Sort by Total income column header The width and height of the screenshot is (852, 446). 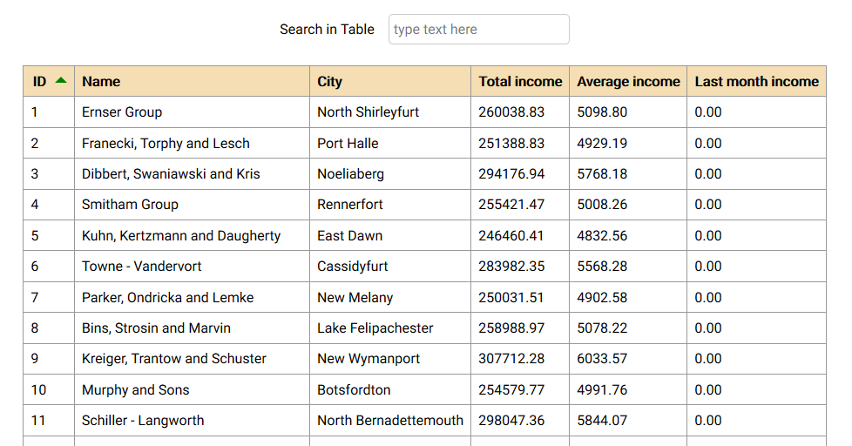520,82
